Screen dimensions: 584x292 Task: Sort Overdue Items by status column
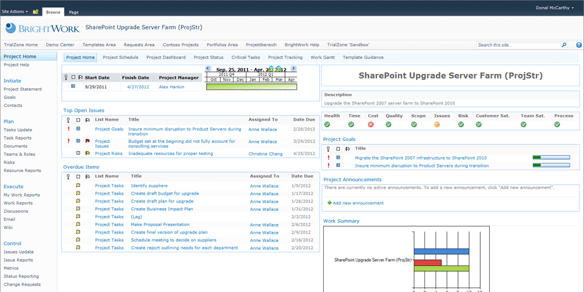click(79, 176)
